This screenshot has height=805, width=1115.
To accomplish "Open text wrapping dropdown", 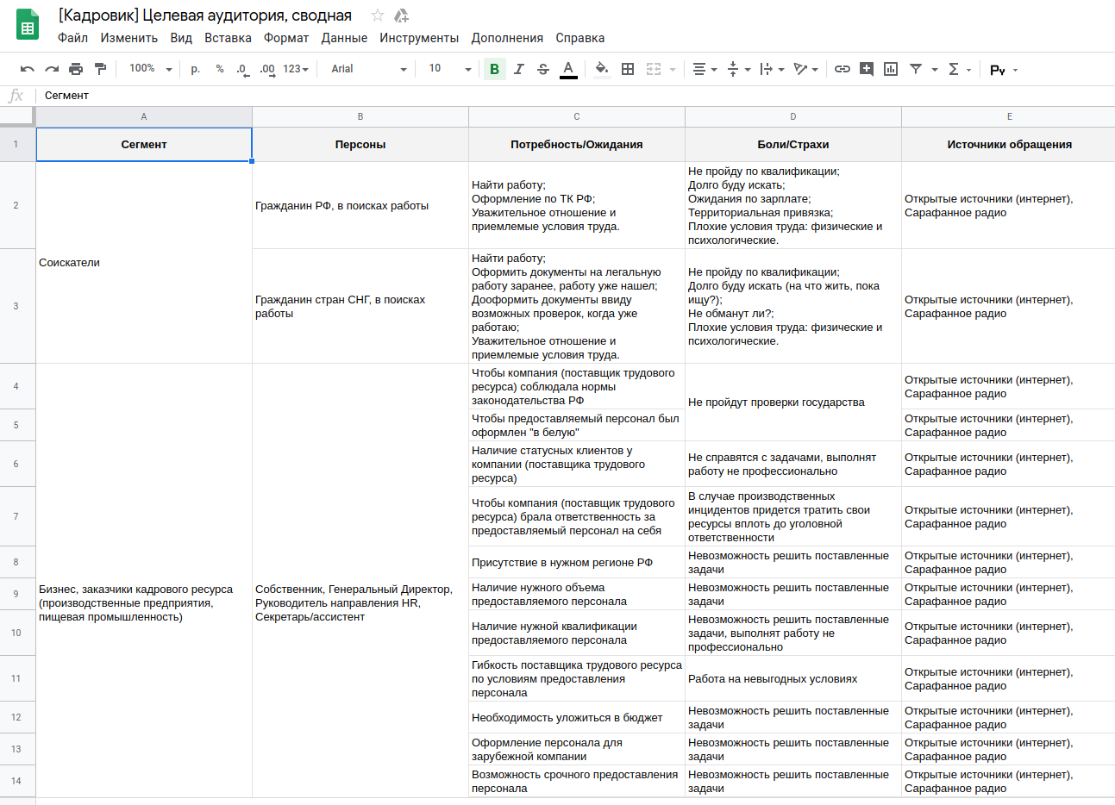I will [772, 69].
